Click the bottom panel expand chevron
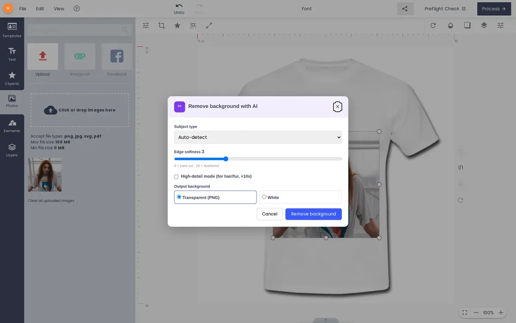Screen dimensions: 516x323 [326, 320]
